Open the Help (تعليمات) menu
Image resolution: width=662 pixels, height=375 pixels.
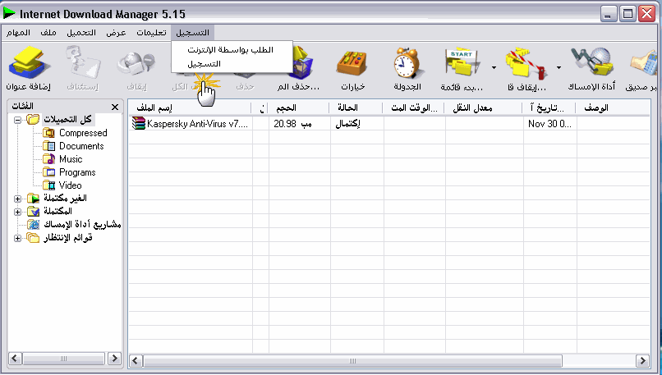pyautogui.click(x=151, y=33)
